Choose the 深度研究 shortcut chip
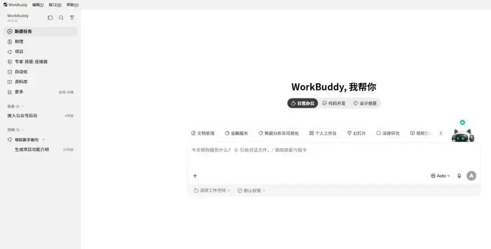Screen dimensions: 491x249 [388, 133]
